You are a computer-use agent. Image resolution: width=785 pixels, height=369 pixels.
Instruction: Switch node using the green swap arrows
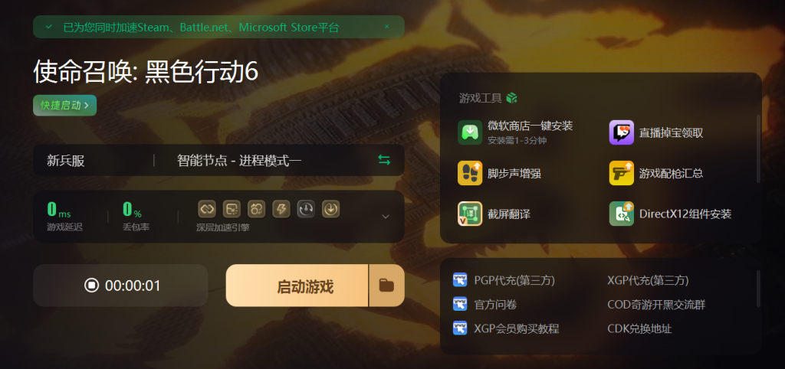(x=384, y=160)
